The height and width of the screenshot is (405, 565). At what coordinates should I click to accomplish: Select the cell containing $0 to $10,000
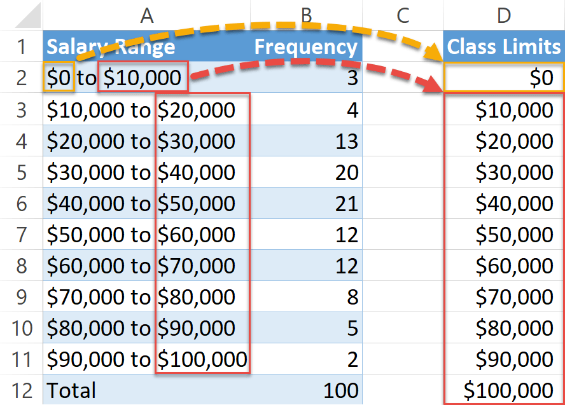148,78
